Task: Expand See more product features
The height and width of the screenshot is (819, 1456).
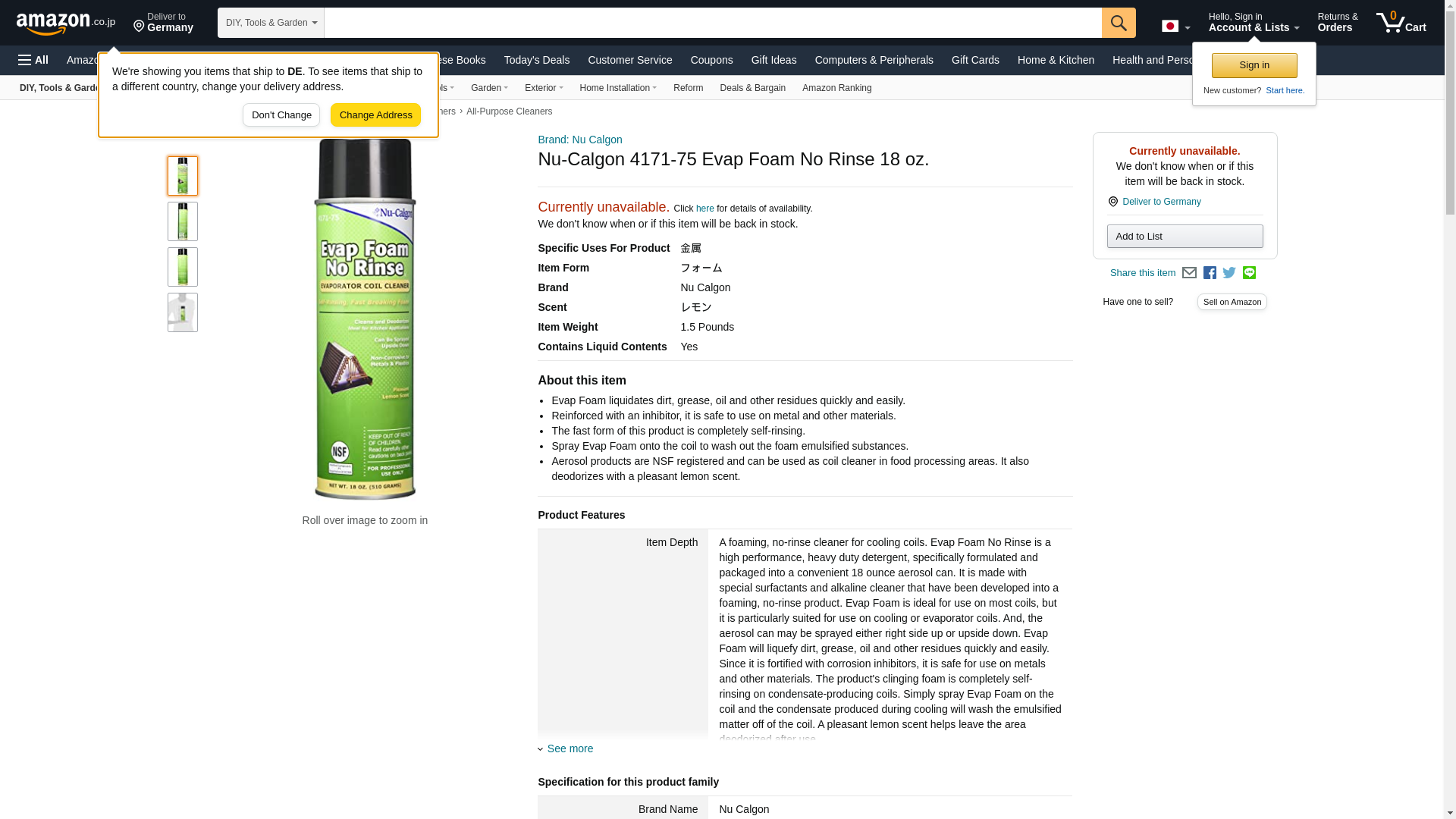Action: 566,748
